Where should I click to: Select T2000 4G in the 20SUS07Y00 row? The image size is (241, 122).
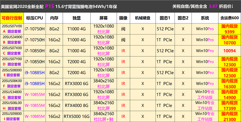pos(76,62)
